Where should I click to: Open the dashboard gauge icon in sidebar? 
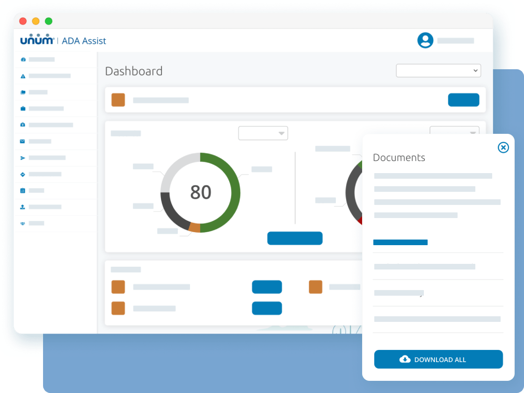(x=23, y=59)
